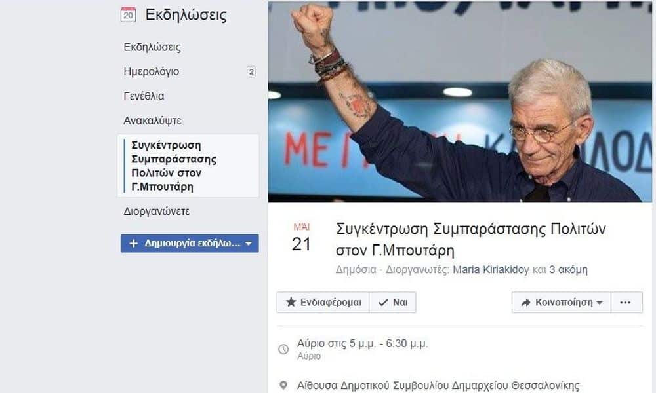Click the checkmark icon on Ναι button

383,303
